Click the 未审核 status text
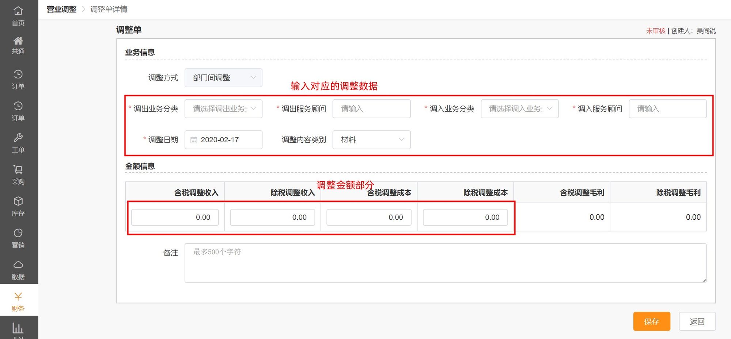This screenshot has width=731, height=339. tap(656, 31)
